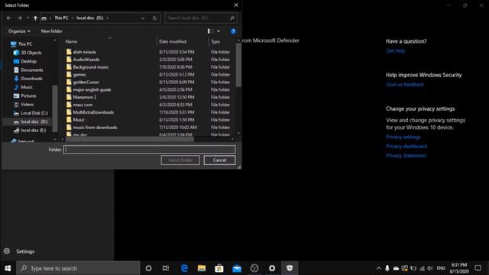
Task: Open Action Center notifications icon
Action: (478, 268)
